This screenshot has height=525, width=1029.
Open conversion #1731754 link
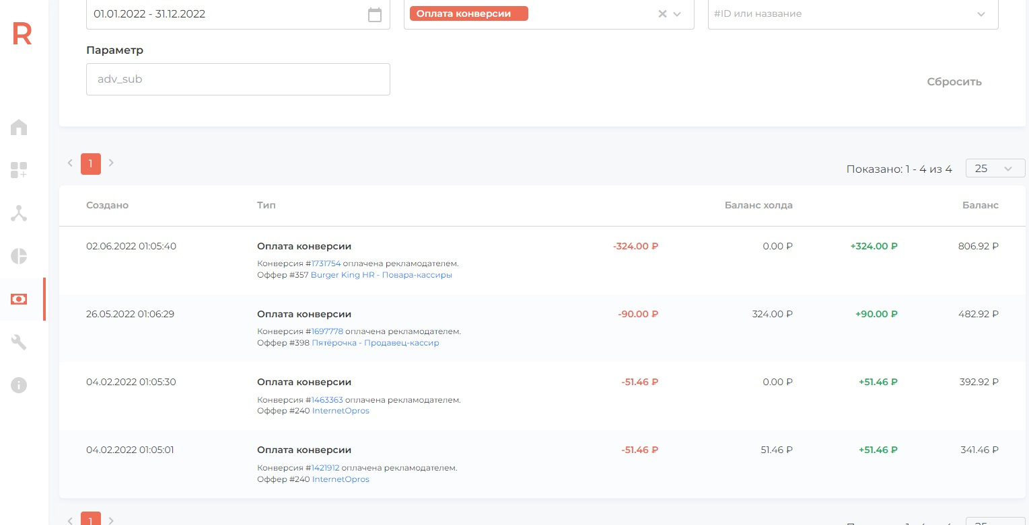[326, 264]
